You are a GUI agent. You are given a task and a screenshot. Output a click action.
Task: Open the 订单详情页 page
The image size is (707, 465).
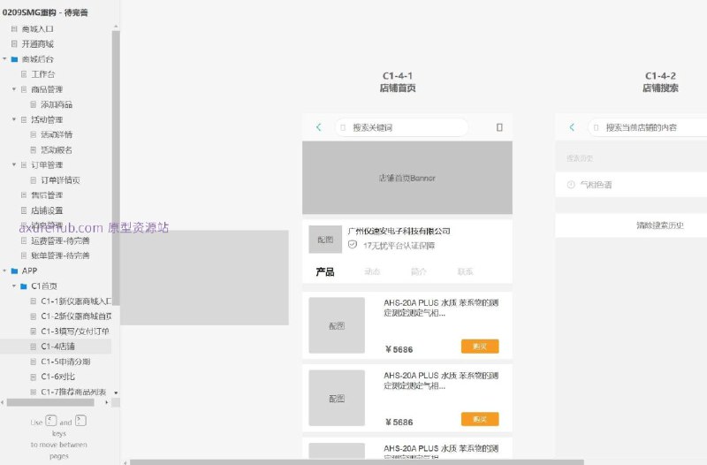point(60,180)
